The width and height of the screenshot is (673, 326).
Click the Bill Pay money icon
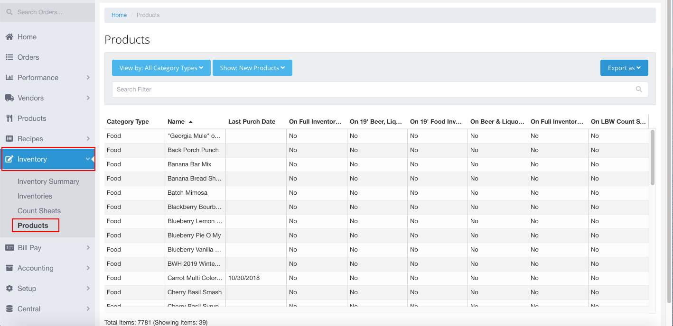[x=9, y=248]
